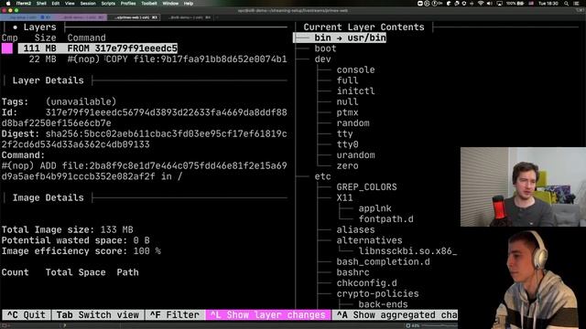Click the ^F Filter shortcut
586x329 pixels.
[175, 315]
